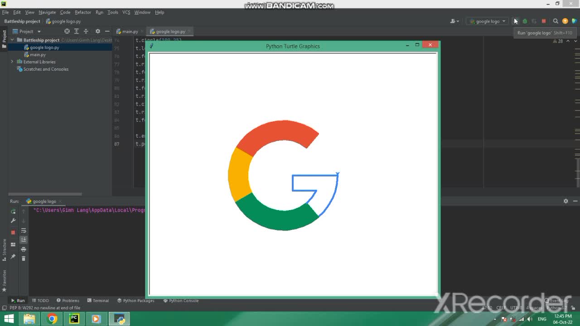Click the orange IDE update icon
This screenshot has width=580, height=326.
pos(565,21)
